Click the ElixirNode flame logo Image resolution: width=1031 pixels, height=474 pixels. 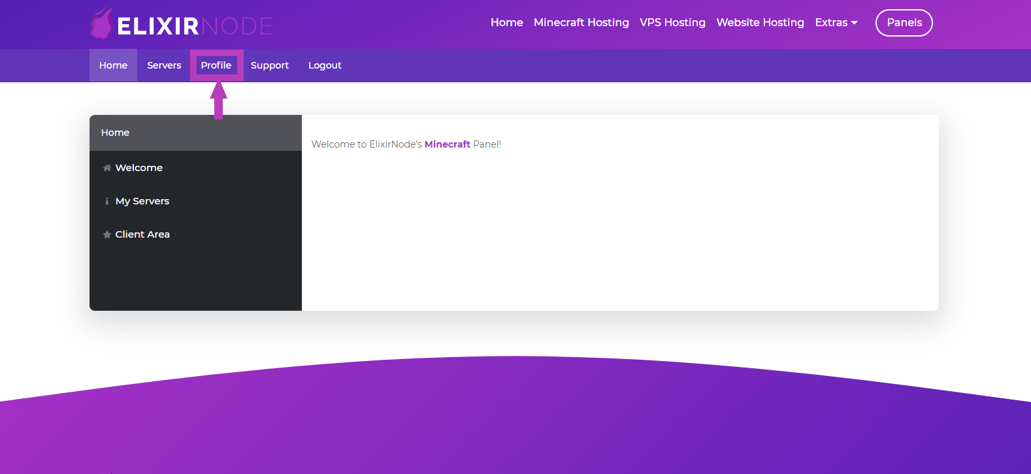coord(101,24)
